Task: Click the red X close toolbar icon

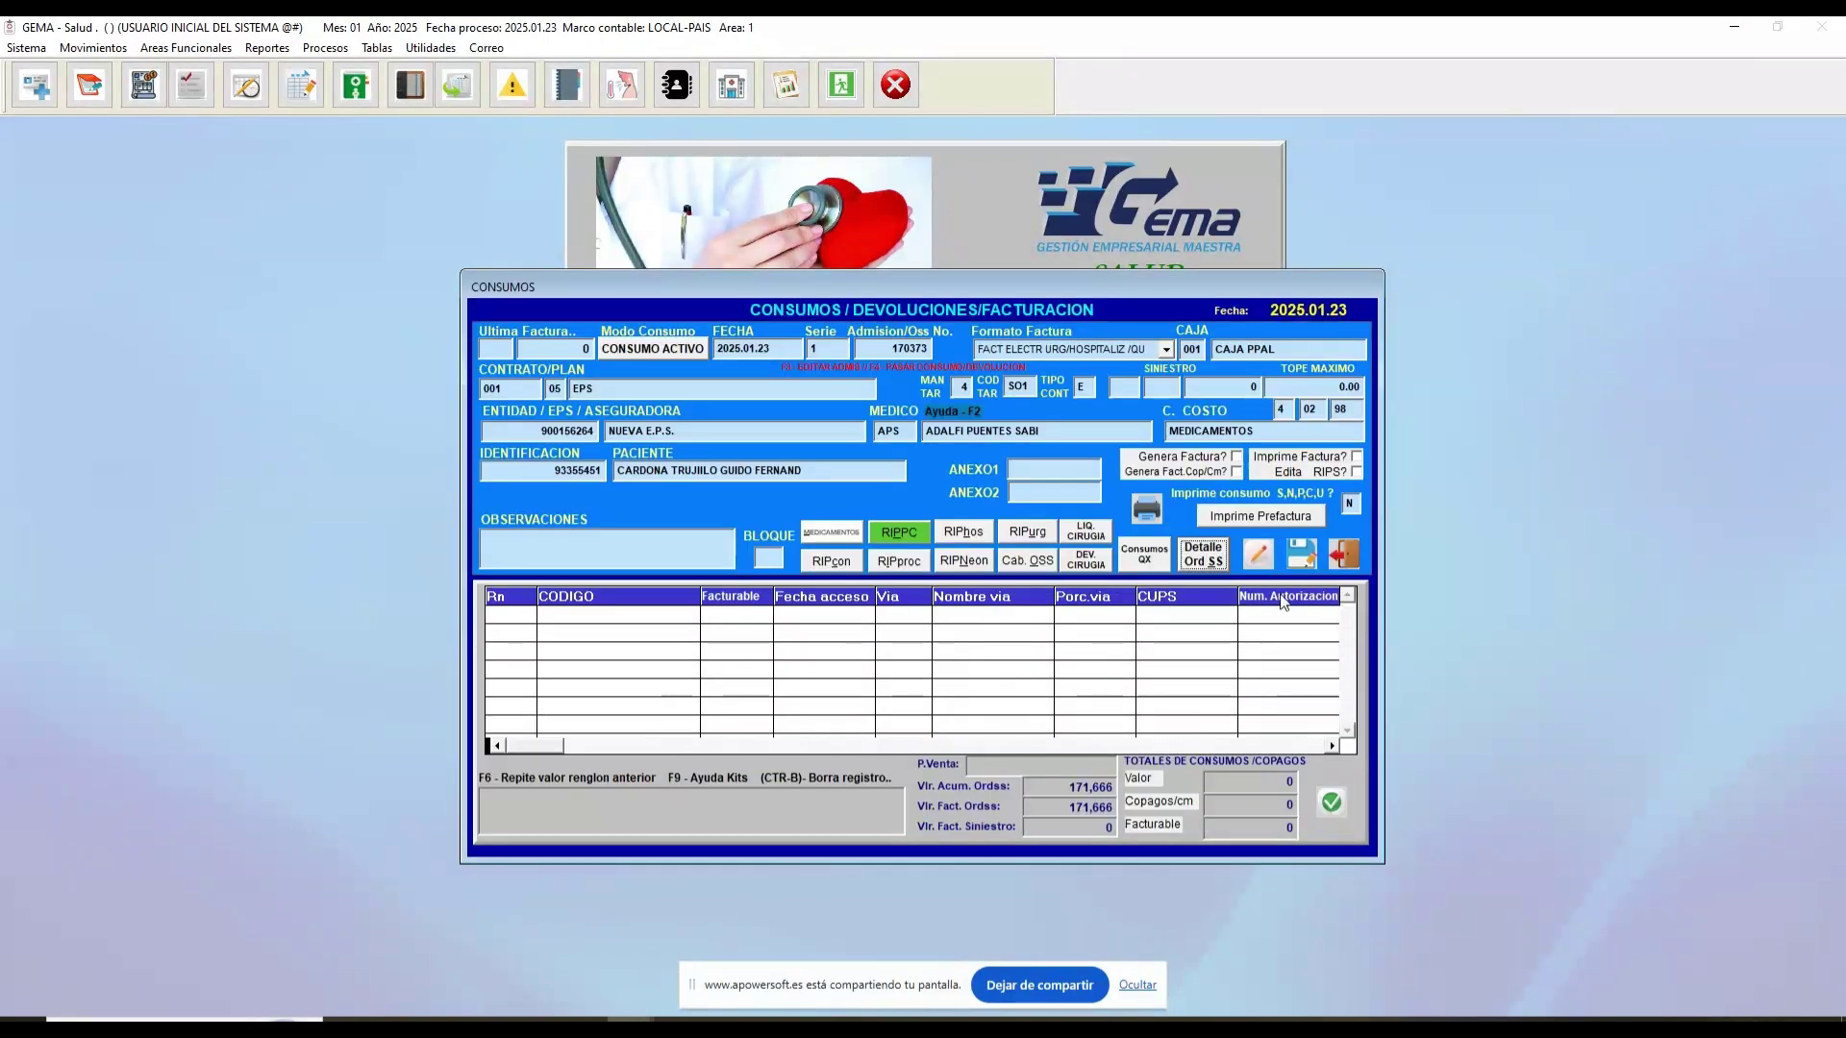Action: click(895, 86)
